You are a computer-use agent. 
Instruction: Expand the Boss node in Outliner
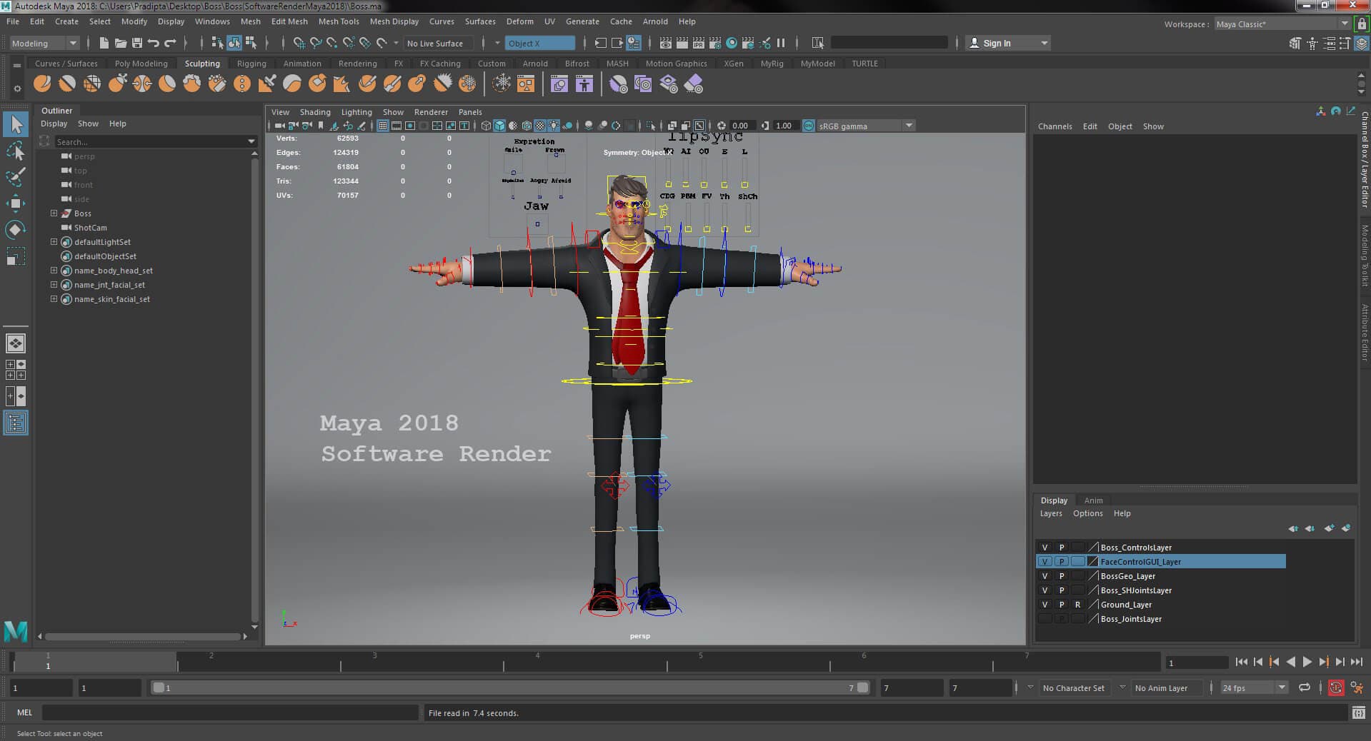54,213
